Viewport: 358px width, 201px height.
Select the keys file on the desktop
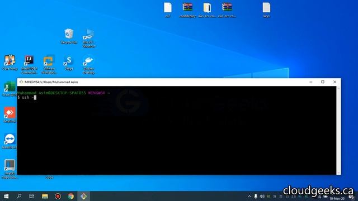(266, 10)
